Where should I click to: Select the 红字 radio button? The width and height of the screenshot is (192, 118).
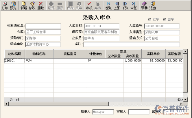[150, 19]
